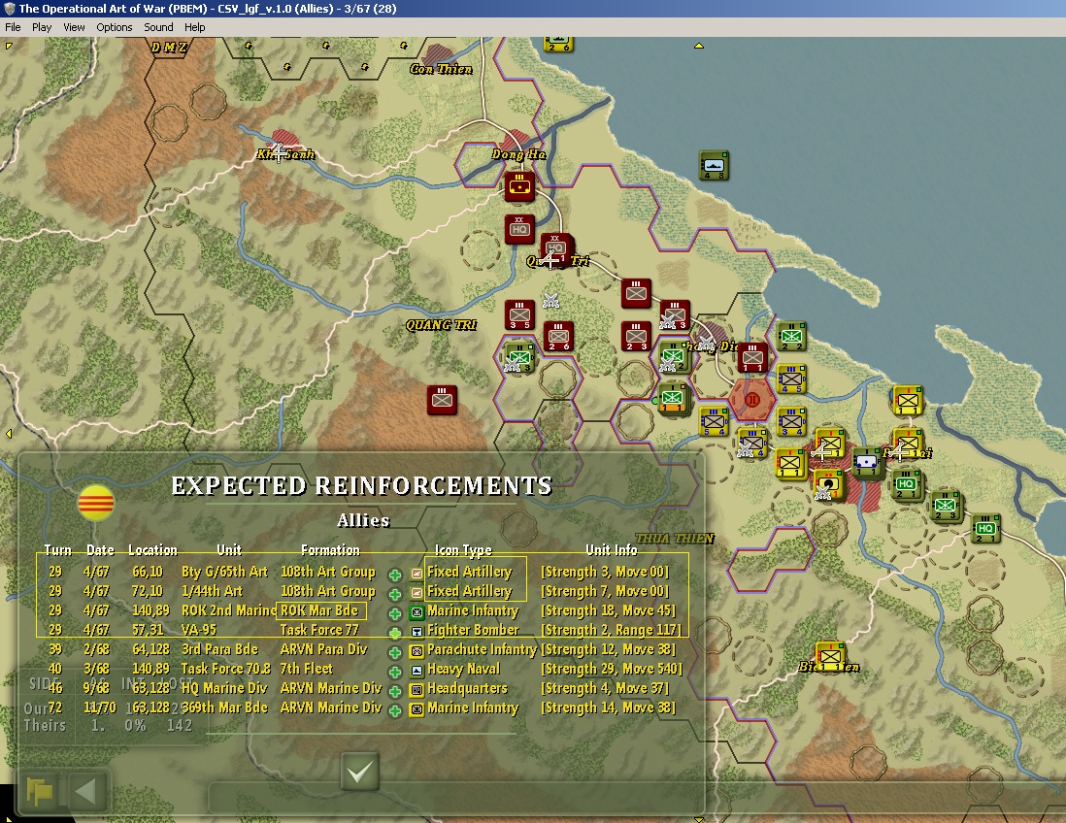Image resolution: width=1066 pixels, height=823 pixels.
Task: Click the 7th Fleet formation entry
Action: tap(307, 669)
